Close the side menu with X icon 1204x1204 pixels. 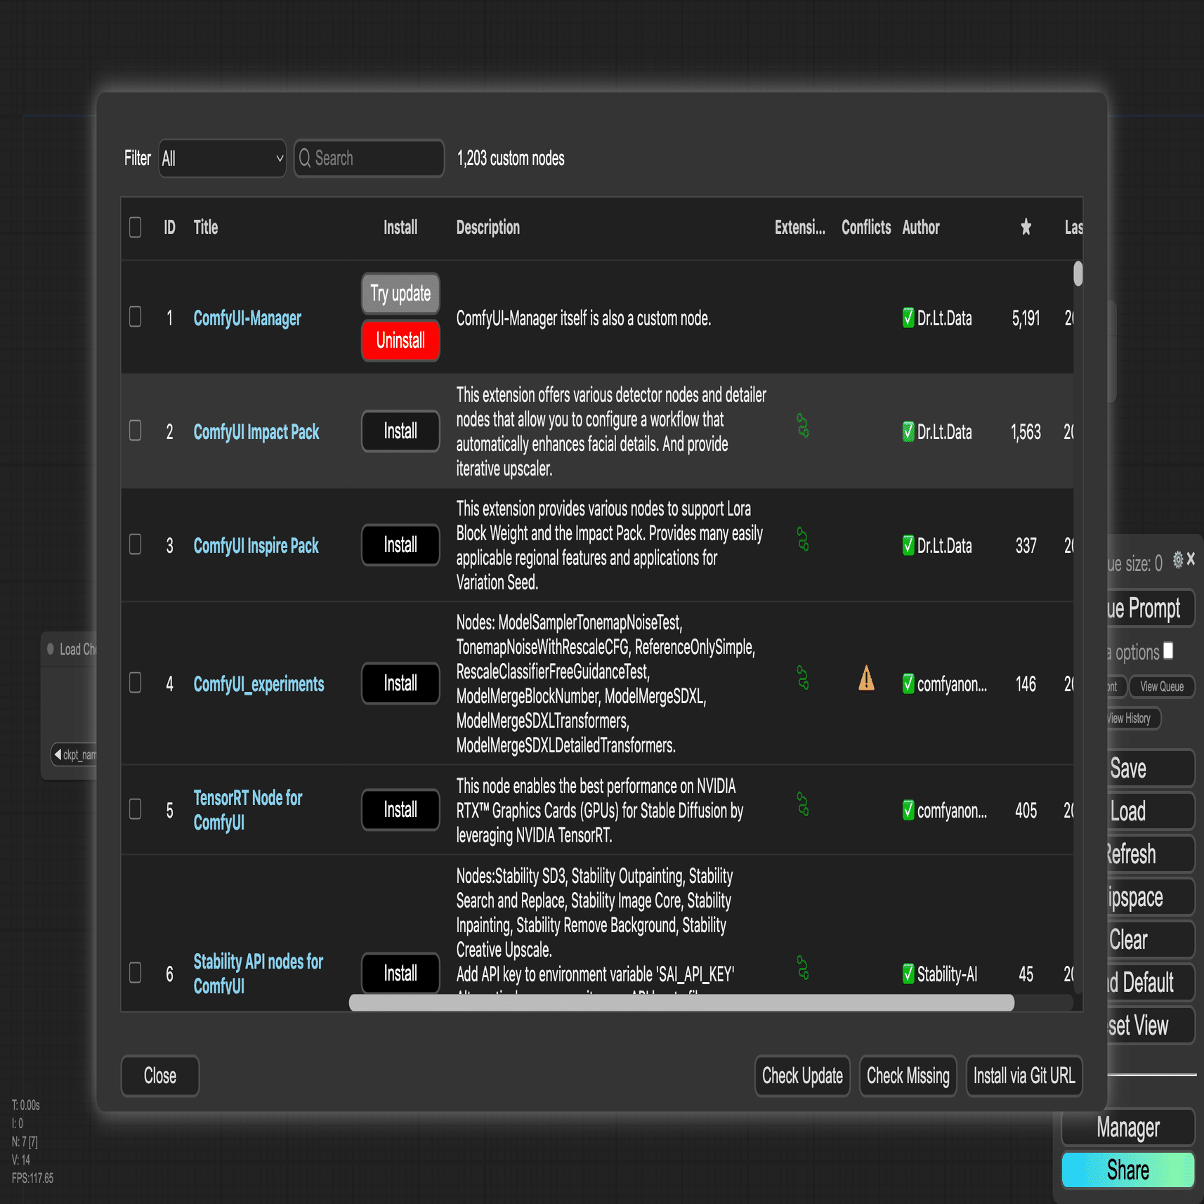coord(1191,560)
